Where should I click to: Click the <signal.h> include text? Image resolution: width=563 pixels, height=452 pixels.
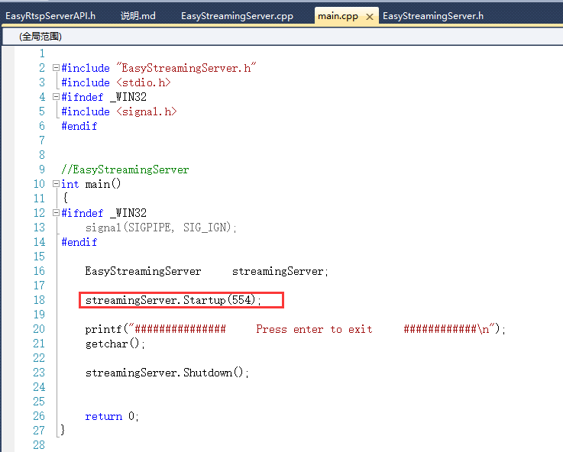pos(147,111)
